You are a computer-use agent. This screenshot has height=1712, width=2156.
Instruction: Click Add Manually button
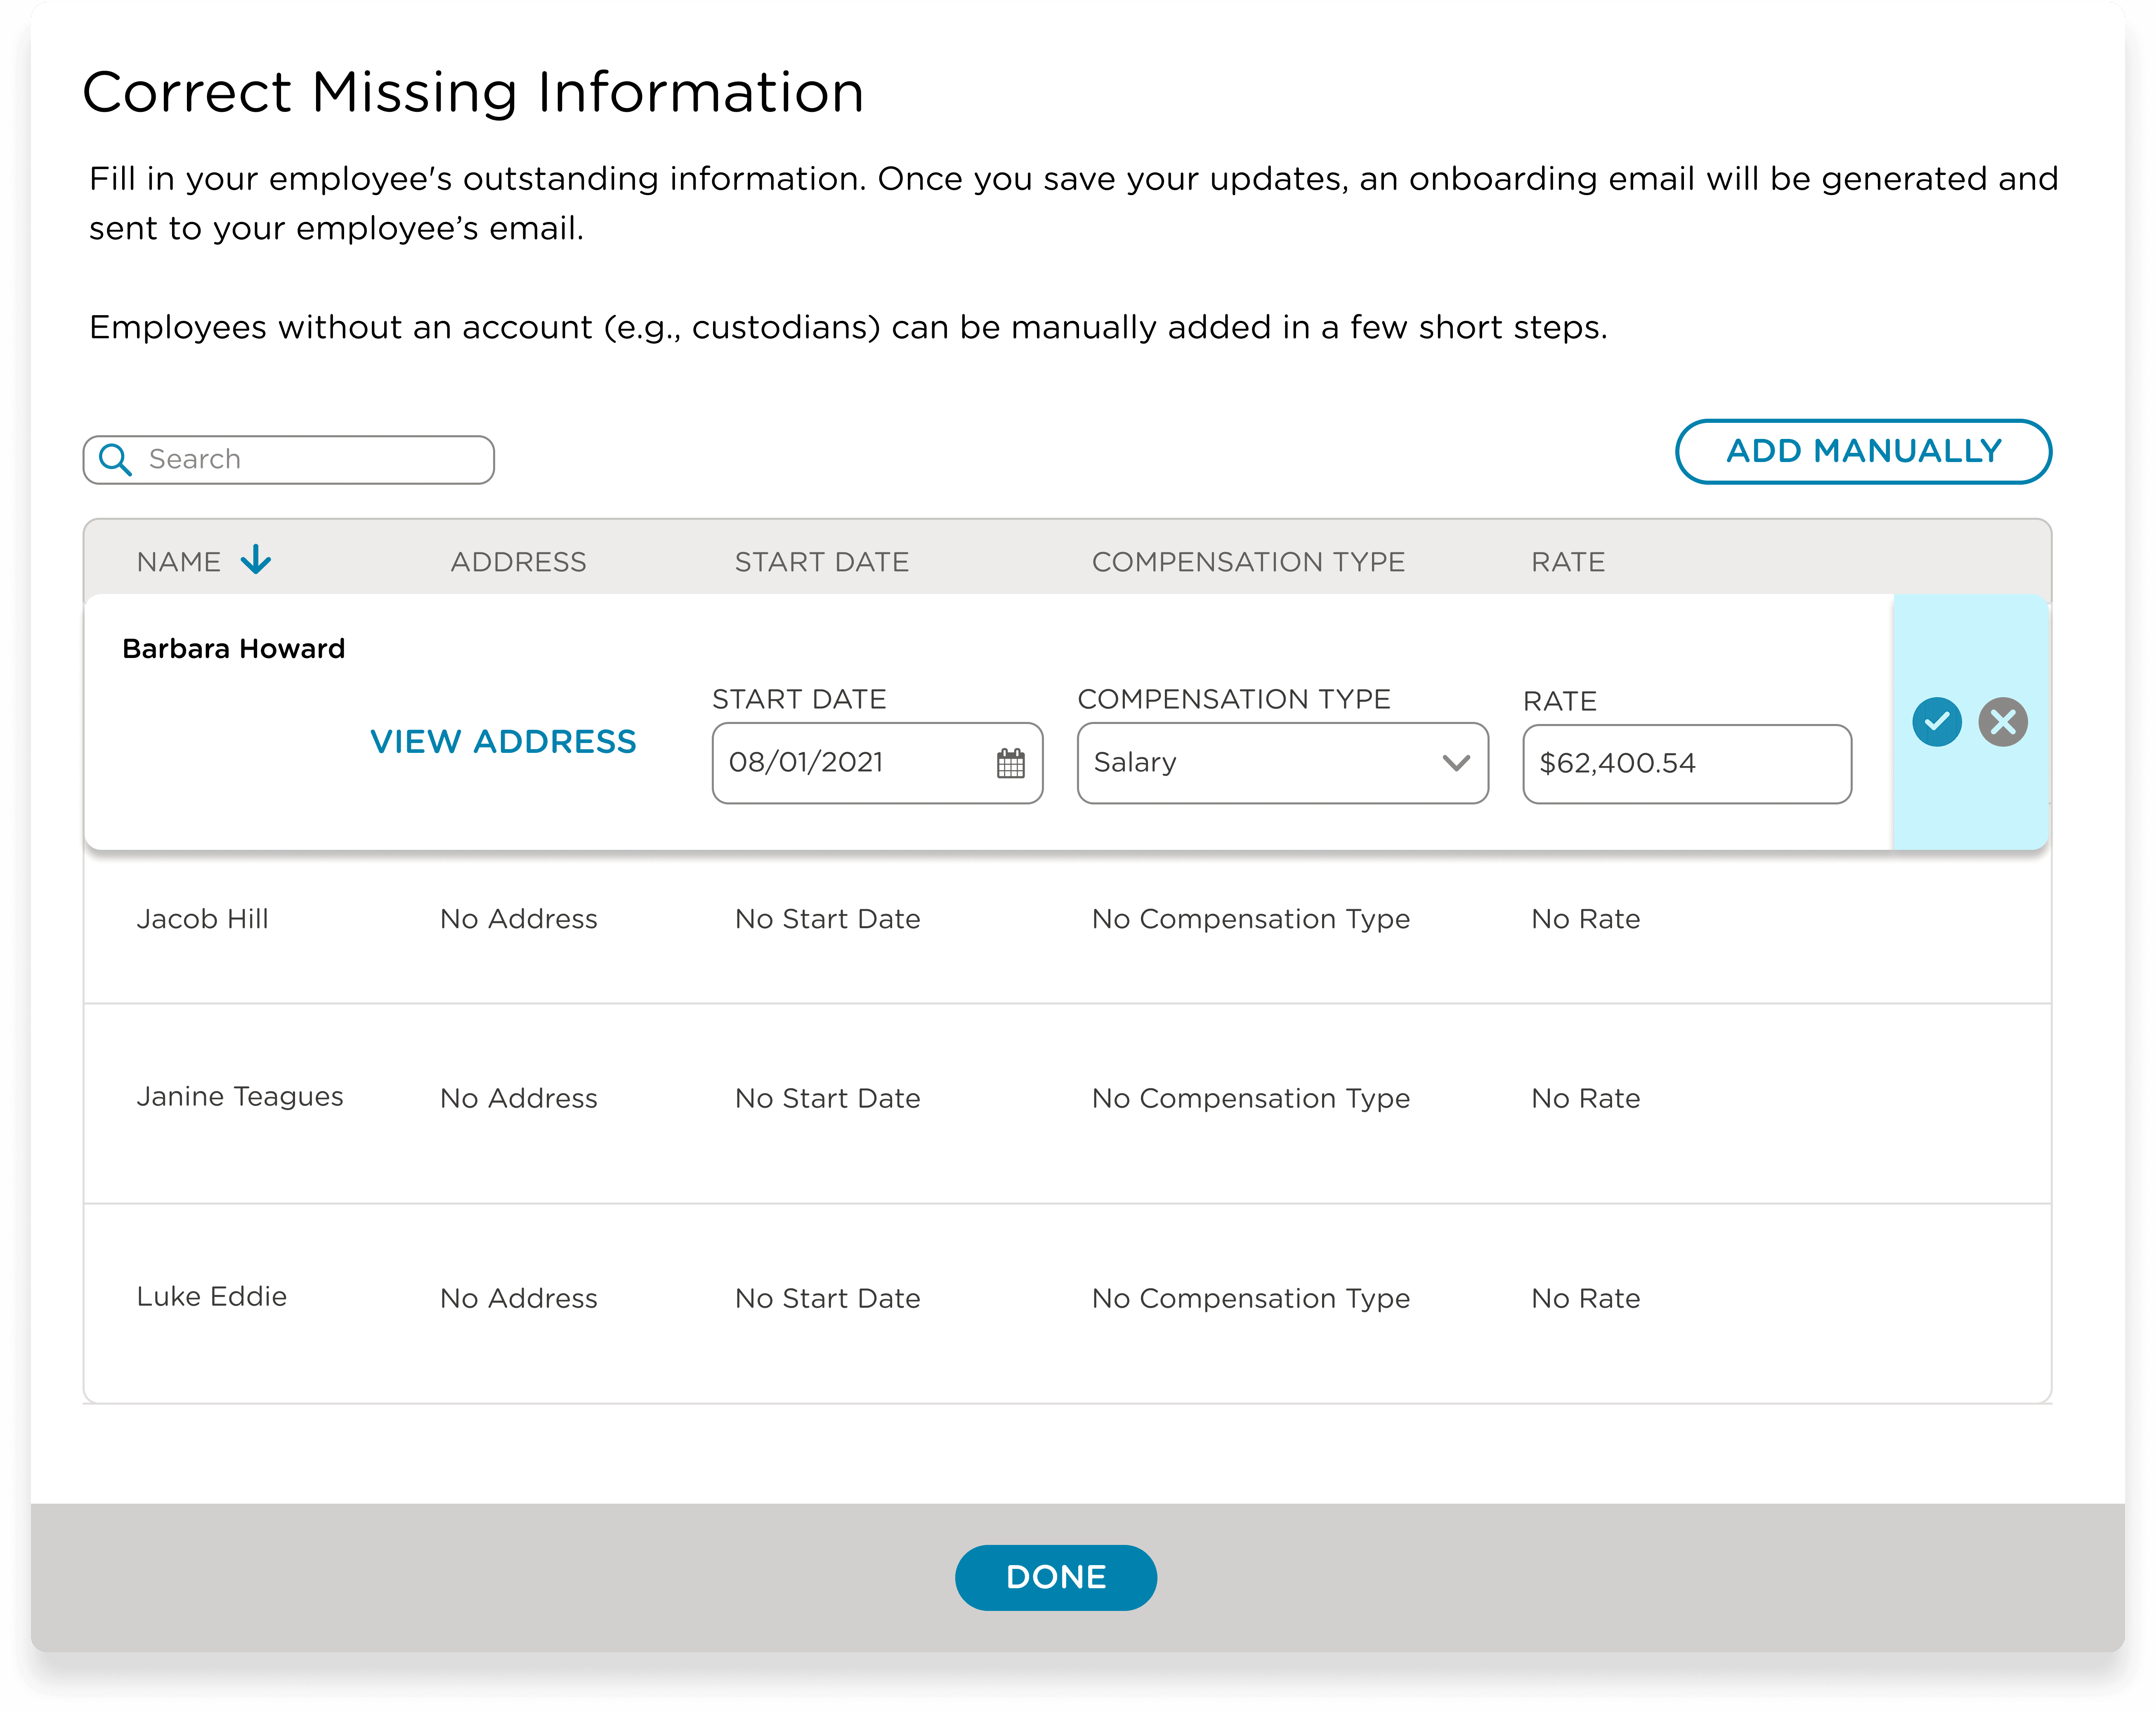pyautogui.click(x=1863, y=452)
